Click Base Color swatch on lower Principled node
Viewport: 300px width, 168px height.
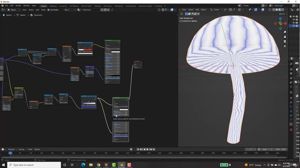[x=124, y=110]
